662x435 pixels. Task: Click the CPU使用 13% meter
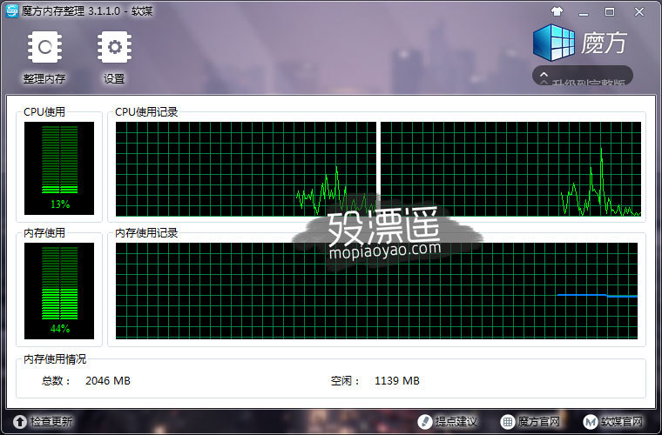59,168
